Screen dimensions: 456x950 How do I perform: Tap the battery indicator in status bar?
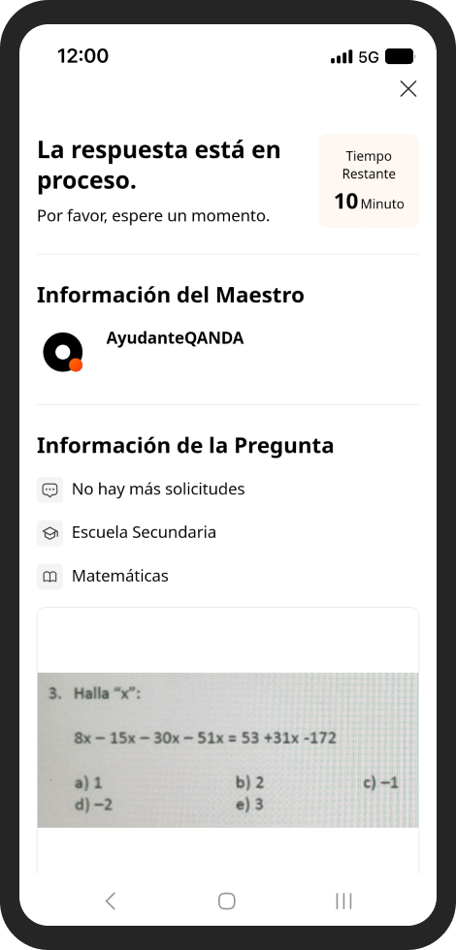(400, 57)
